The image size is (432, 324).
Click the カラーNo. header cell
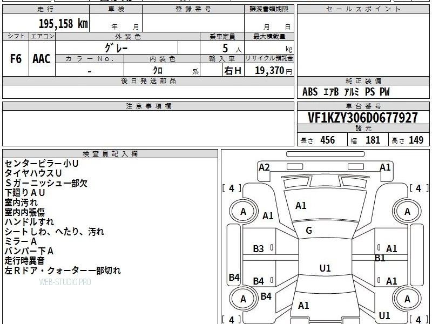(x=90, y=58)
